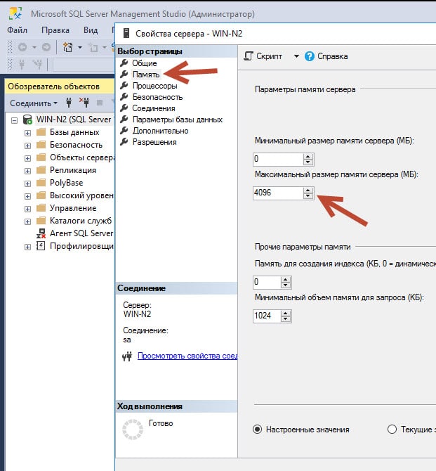Increase index creation memory value
Screen dimensions: 436x471
286,279
